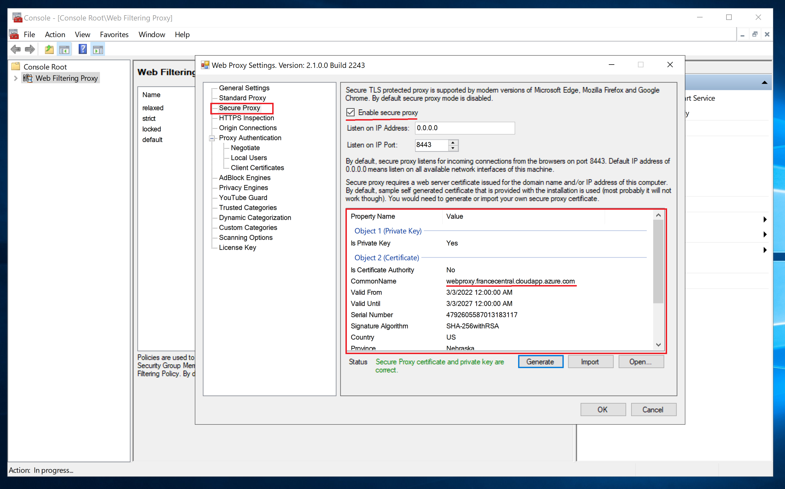Click Web Filtering Proxy tree node icon
This screenshot has height=489, width=785.
(27, 78)
